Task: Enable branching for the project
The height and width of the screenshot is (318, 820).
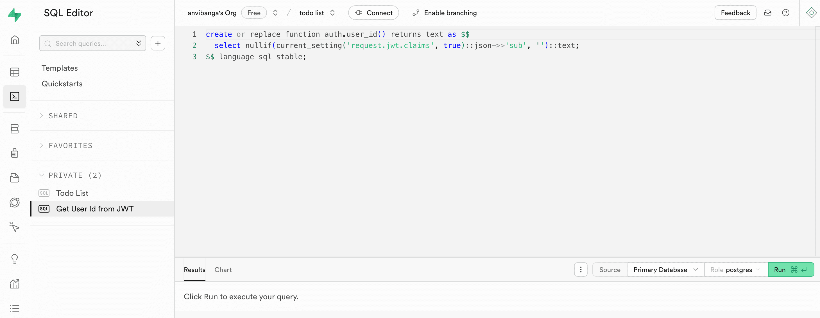Action: [x=444, y=13]
